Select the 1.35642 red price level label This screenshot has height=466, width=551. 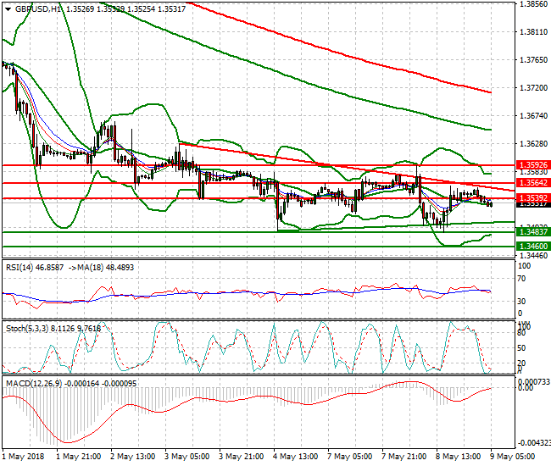pyautogui.click(x=533, y=183)
